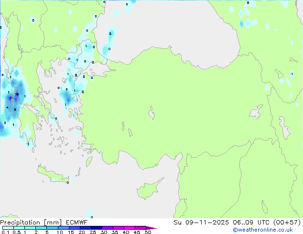This screenshot has width=303, height=234.
Task: Pick the 1–2 mm legend swatch
Action: [x=30, y=228]
